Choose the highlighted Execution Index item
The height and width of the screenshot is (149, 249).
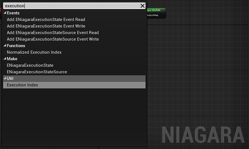[x=74, y=85]
